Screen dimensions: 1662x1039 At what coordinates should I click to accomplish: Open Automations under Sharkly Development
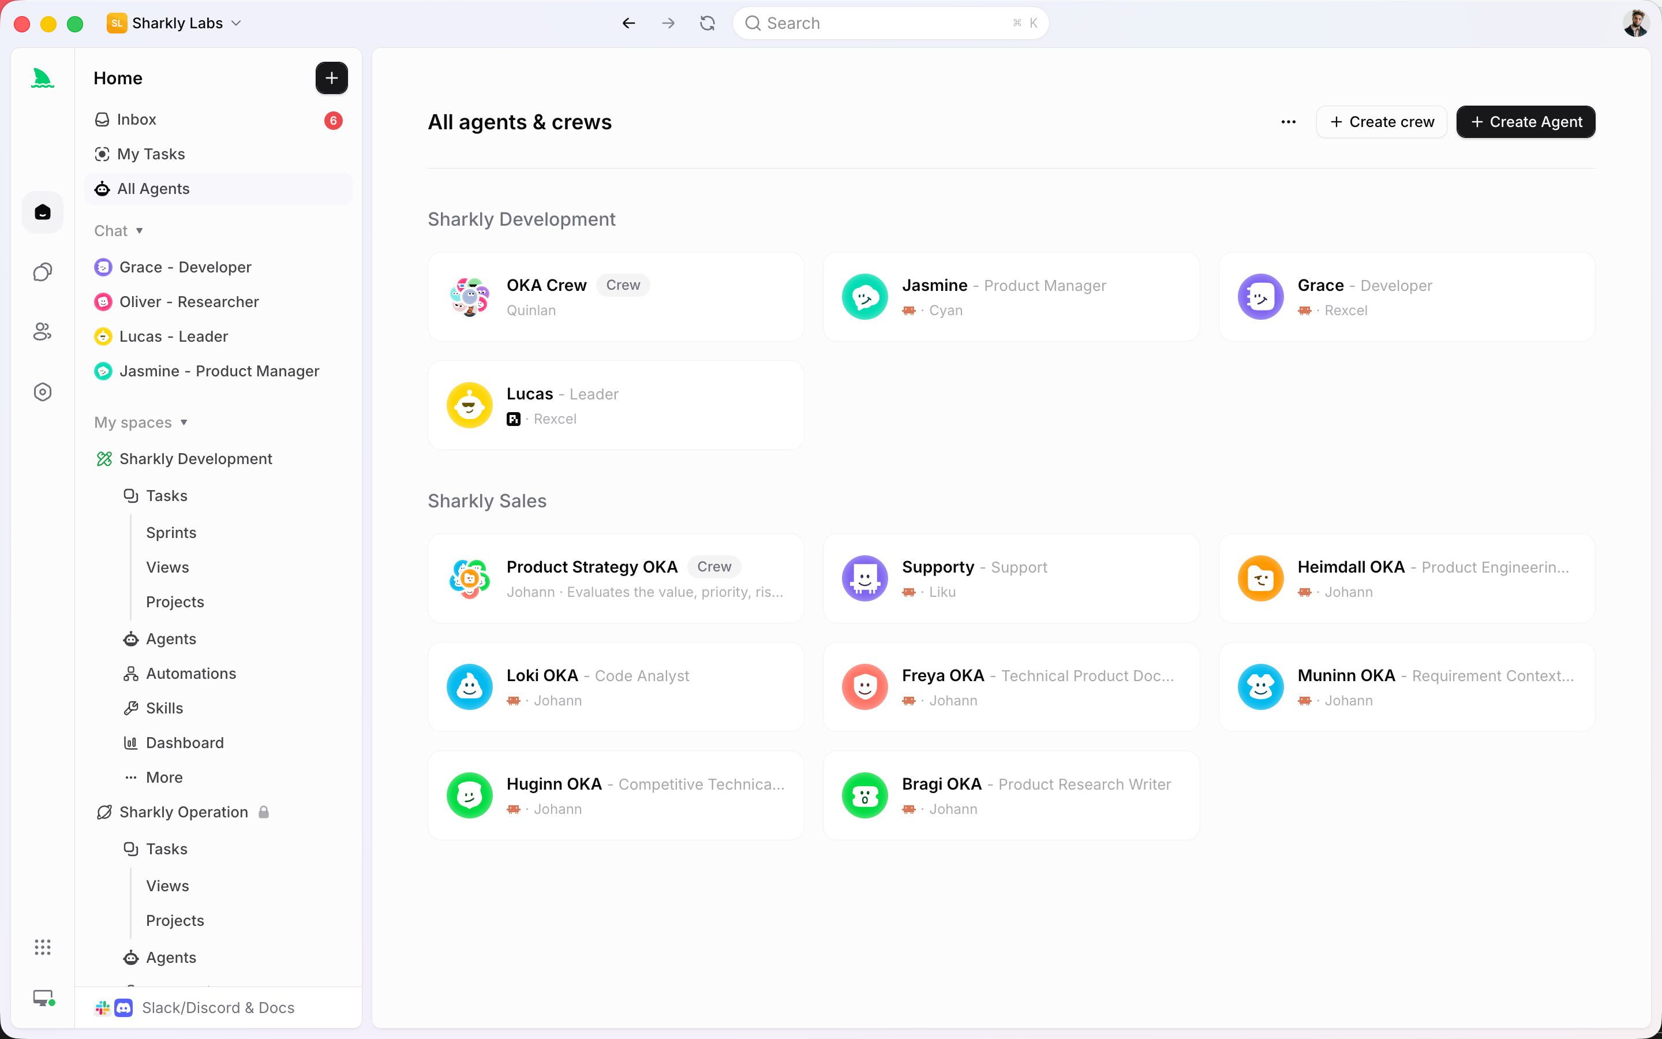180,674
